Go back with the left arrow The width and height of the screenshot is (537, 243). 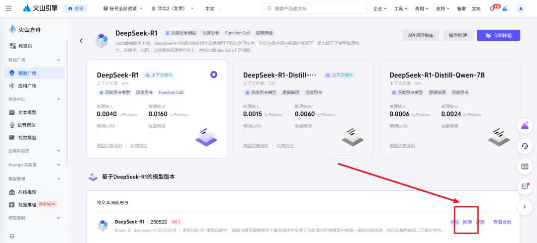coord(81,41)
